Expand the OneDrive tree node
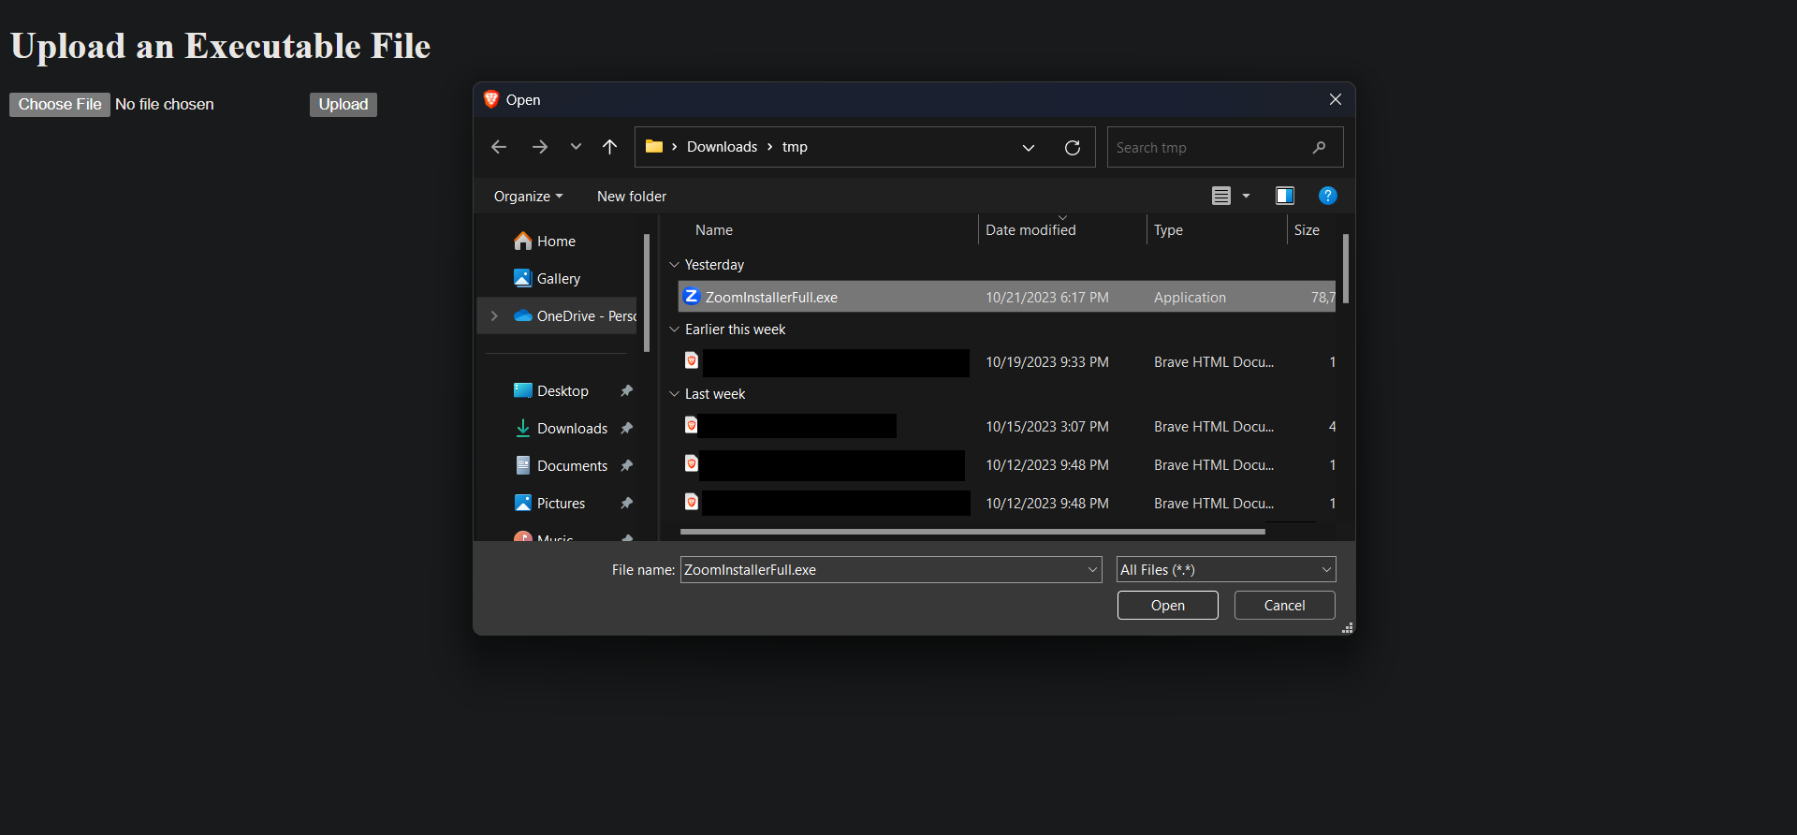 tap(494, 316)
